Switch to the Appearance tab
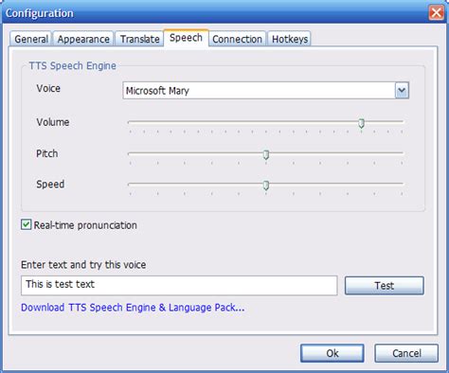 coord(83,39)
